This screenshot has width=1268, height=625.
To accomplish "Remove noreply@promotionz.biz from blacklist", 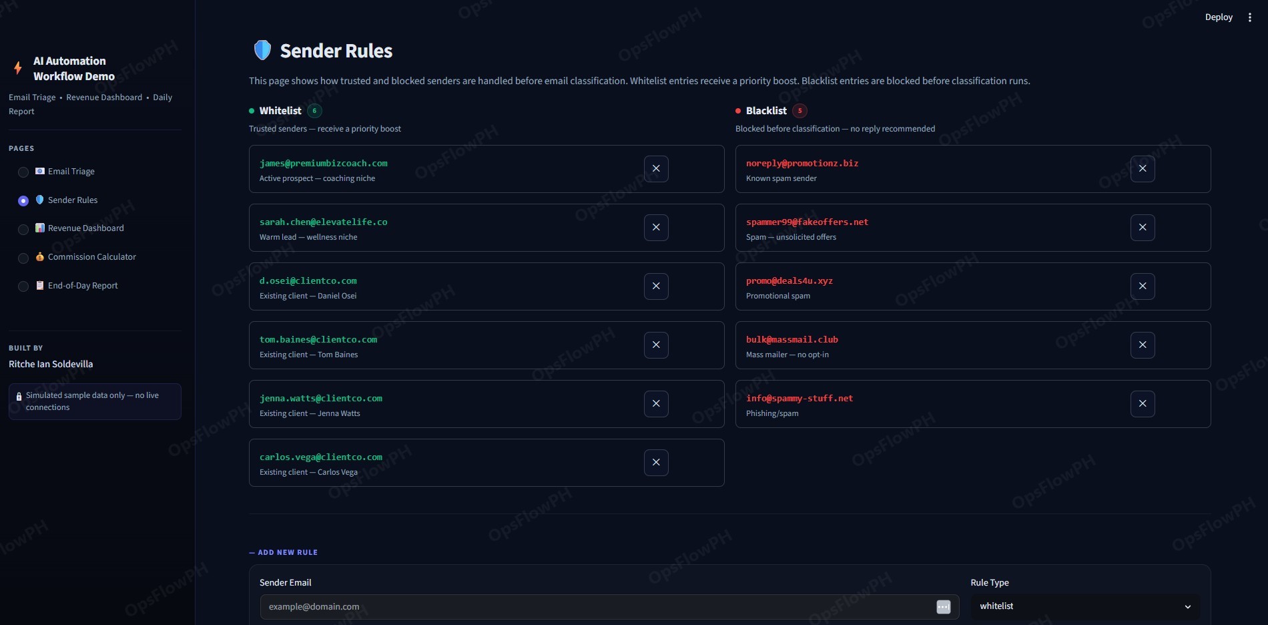I will tap(1143, 169).
